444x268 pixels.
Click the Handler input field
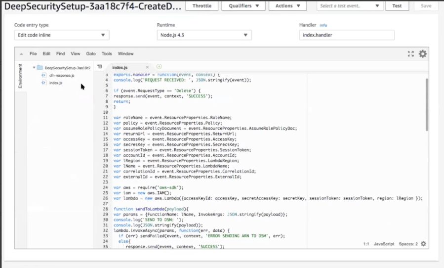point(347,35)
